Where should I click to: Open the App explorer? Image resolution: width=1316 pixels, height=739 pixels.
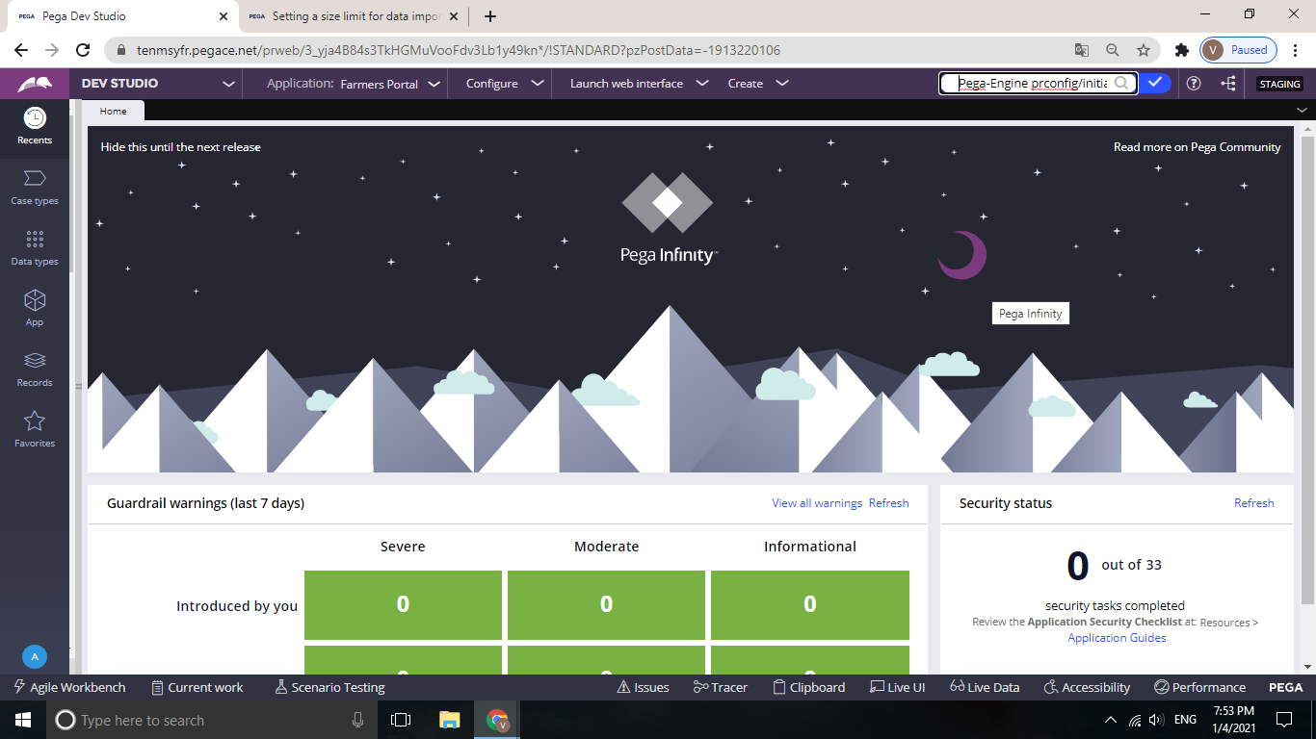(x=35, y=308)
